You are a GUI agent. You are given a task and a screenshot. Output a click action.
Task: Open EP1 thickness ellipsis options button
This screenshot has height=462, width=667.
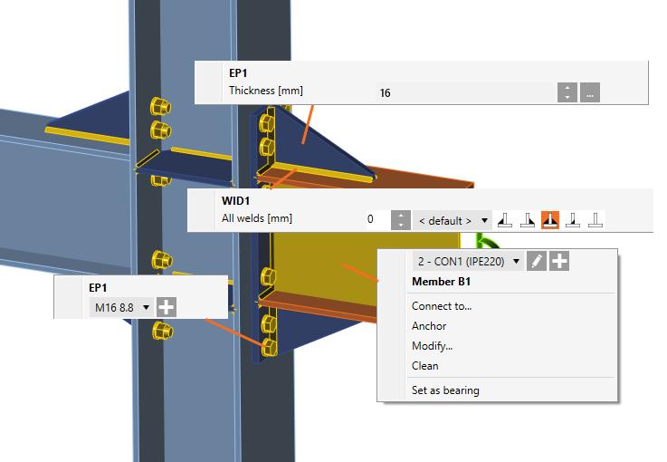point(590,92)
